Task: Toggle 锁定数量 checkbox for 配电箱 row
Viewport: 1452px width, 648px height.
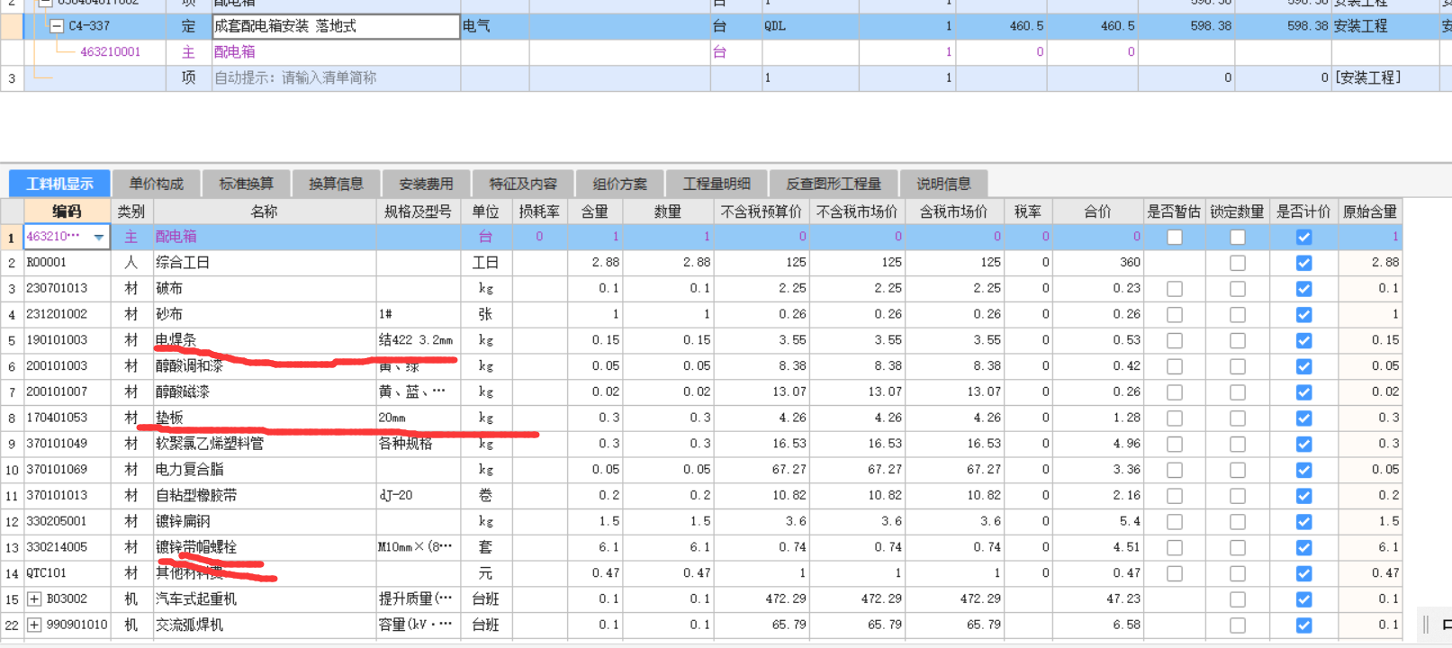Action: point(1238,237)
